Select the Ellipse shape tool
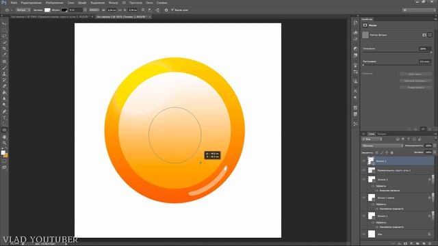 tap(4, 130)
